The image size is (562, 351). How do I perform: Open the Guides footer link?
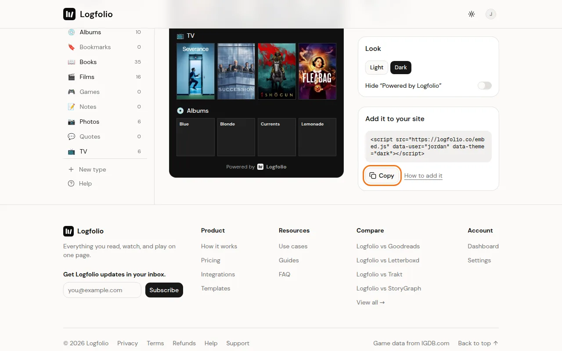click(289, 260)
